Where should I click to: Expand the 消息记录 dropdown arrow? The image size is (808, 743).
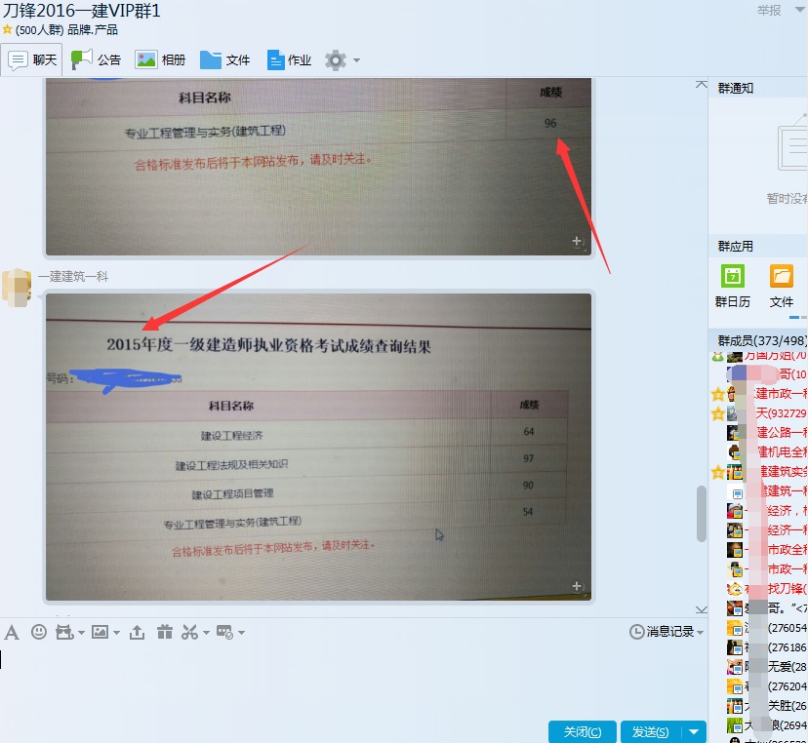(x=700, y=633)
